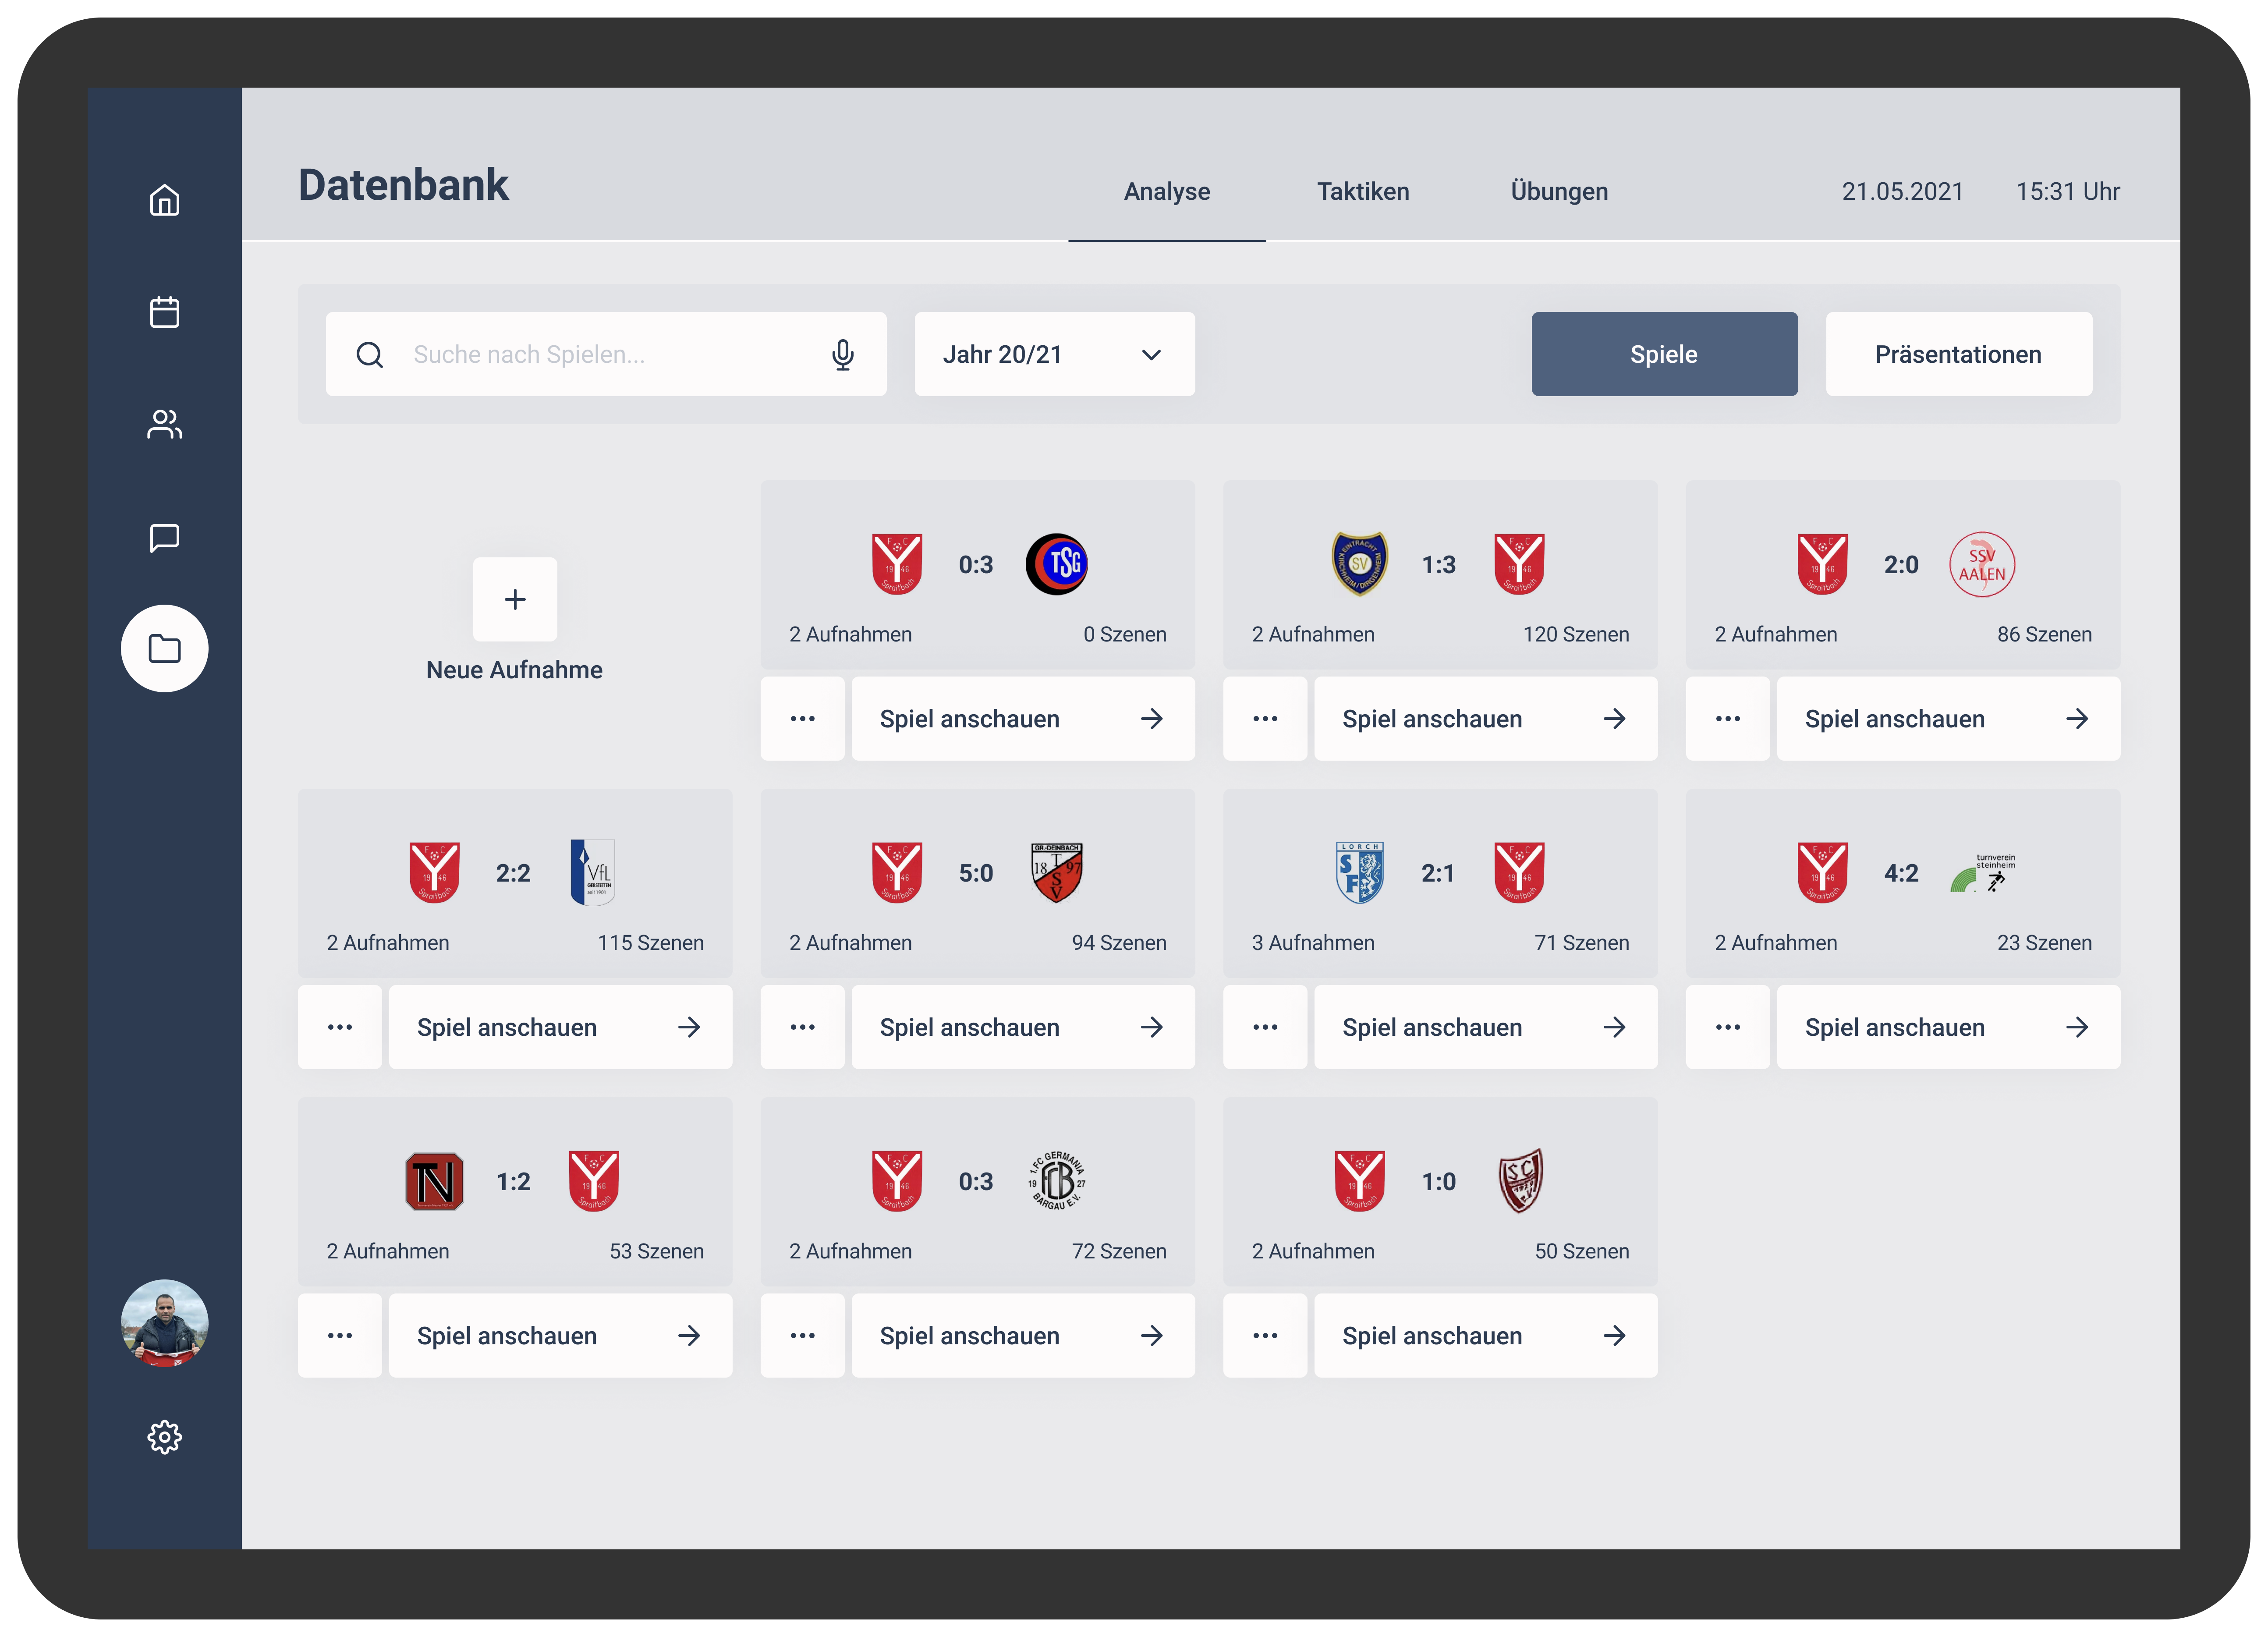Screen dimensions: 2268x1637
Task: Switch to the Übungen tab
Action: [x=1559, y=191]
